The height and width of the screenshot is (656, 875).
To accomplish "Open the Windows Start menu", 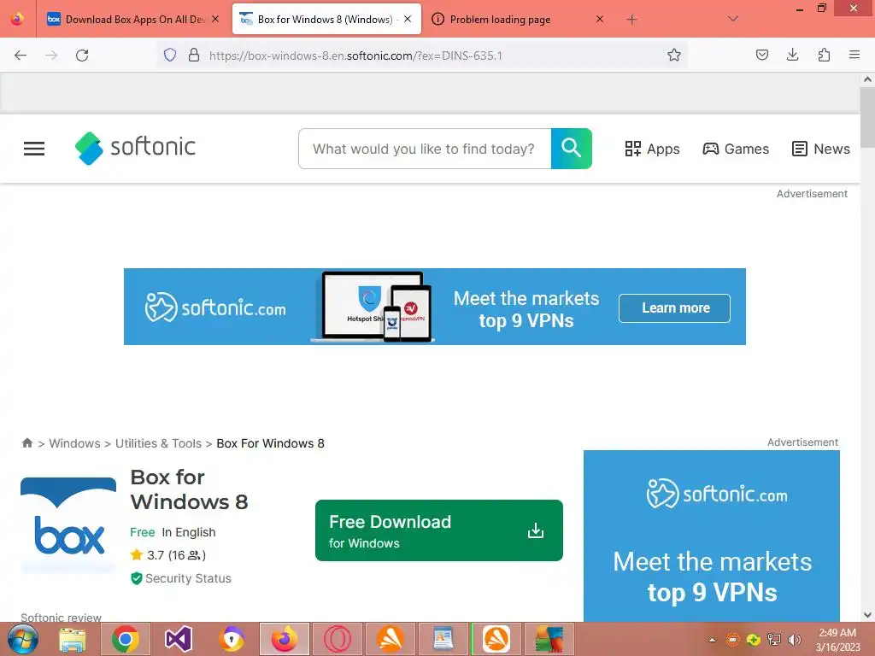I will pos(23,639).
